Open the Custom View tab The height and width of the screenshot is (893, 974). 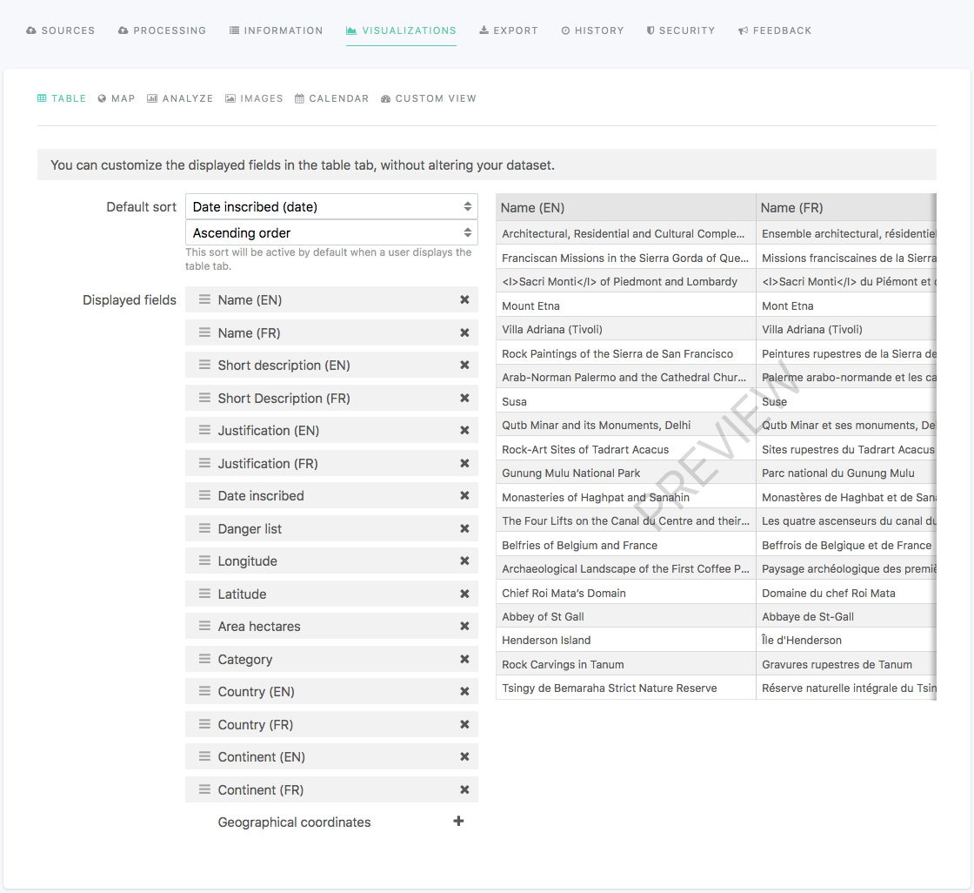click(x=429, y=98)
